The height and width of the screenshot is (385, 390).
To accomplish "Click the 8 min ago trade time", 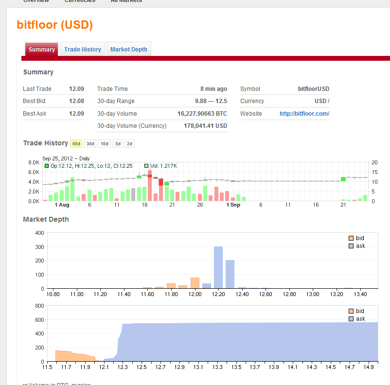I will pyautogui.click(x=213, y=89).
